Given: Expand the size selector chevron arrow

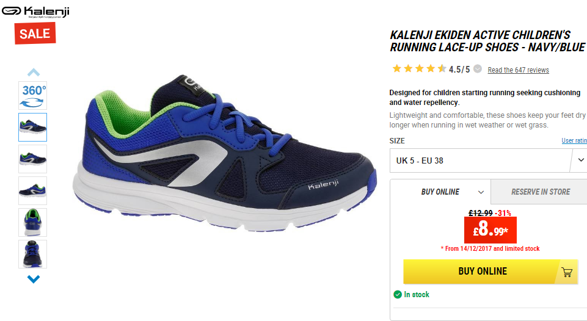Looking at the screenshot, I should pyautogui.click(x=581, y=160).
